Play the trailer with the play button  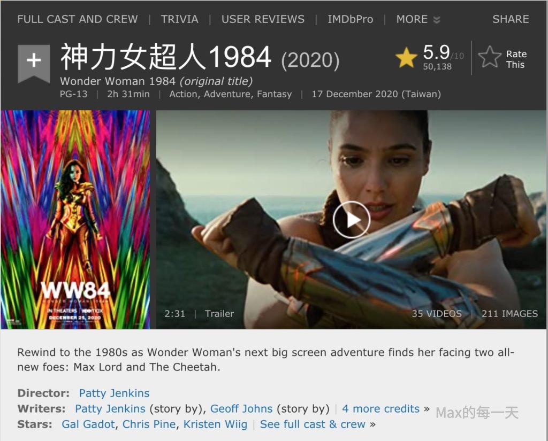351,220
